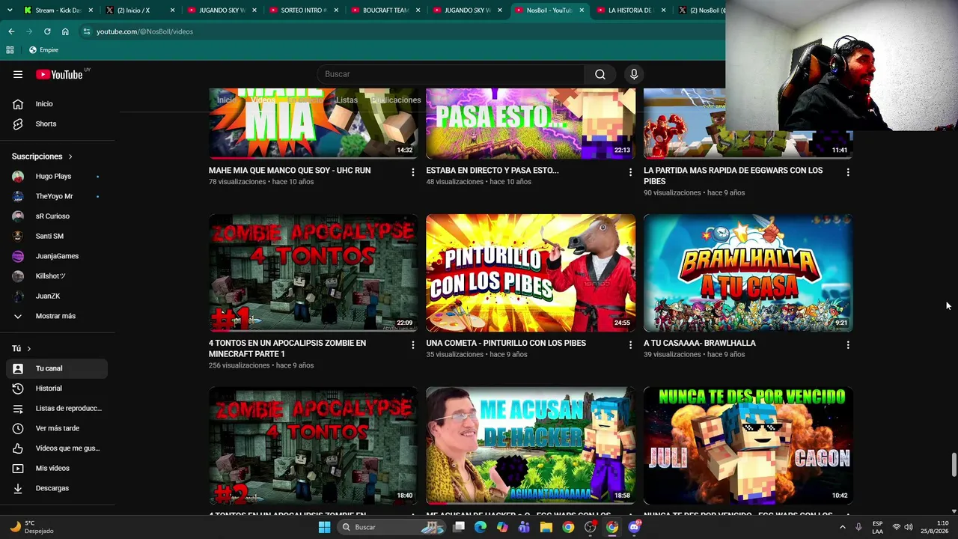Open options for LA PARTIDA MAS RAPIDA video
This screenshot has width=958, height=539.
click(848, 172)
